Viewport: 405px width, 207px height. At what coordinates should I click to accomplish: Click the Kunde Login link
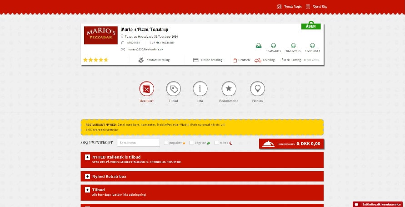pyautogui.click(x=293, y=7)
